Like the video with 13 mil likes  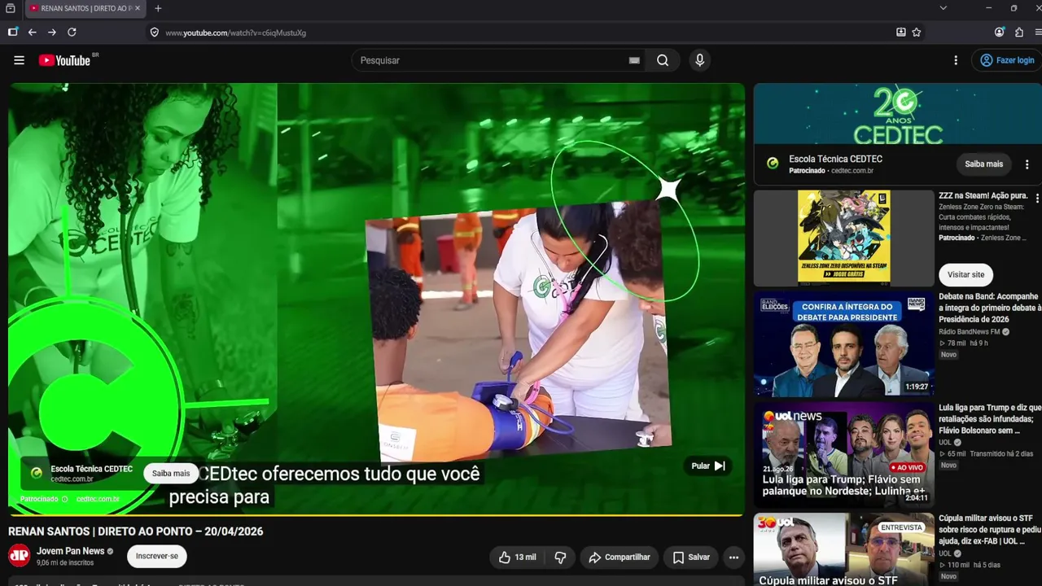518,558
